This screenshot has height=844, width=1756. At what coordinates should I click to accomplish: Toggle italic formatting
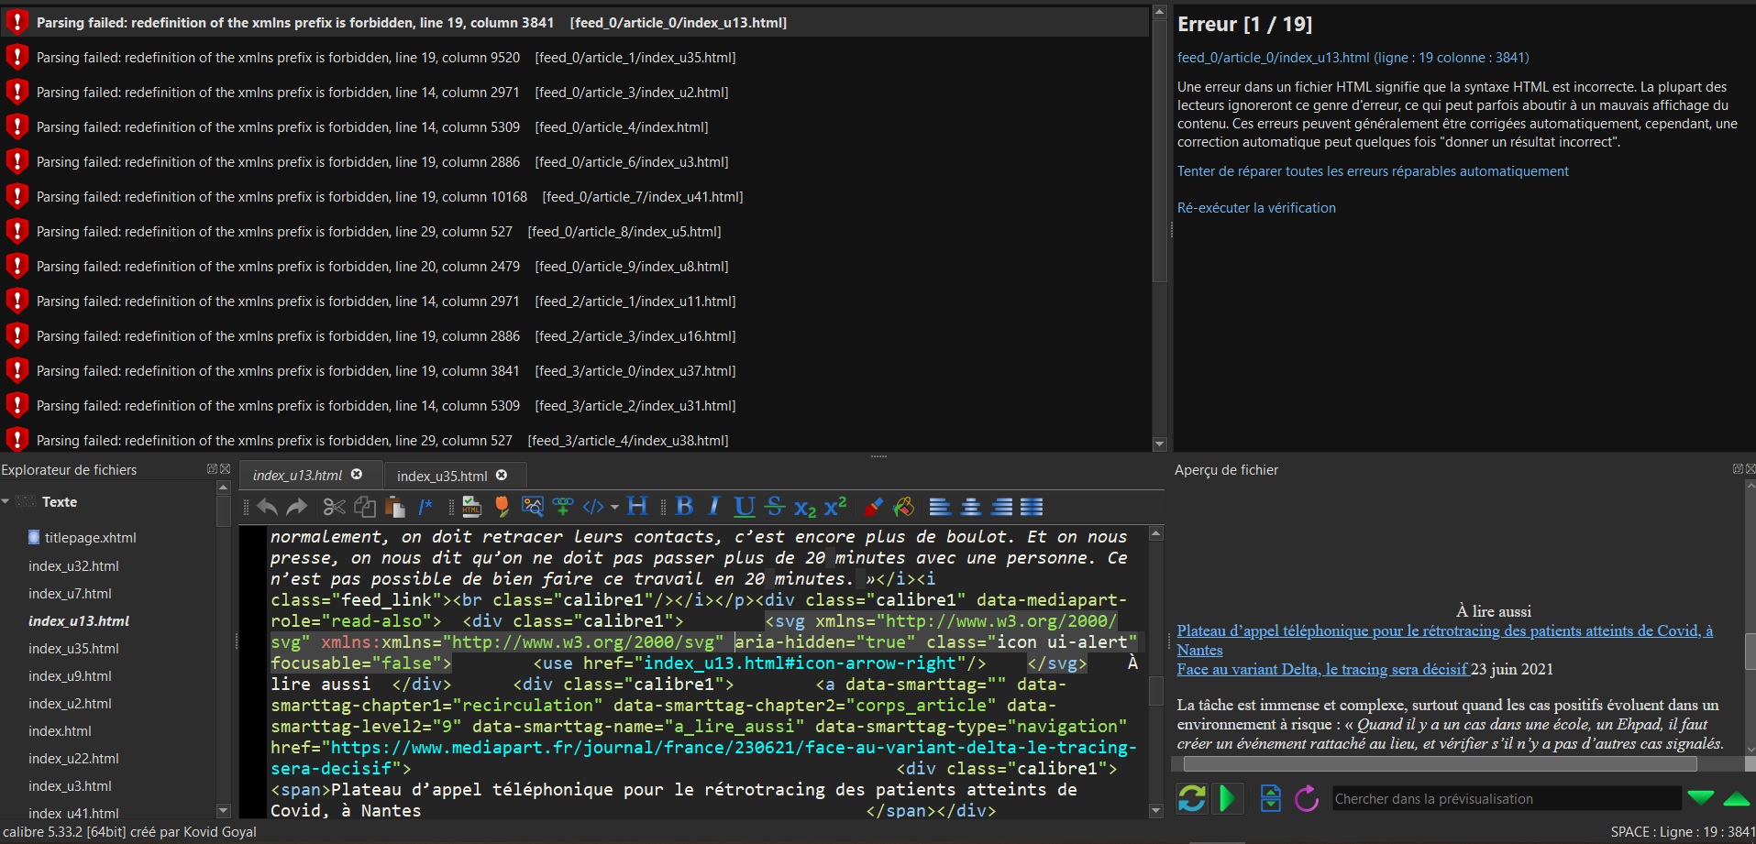714,507
